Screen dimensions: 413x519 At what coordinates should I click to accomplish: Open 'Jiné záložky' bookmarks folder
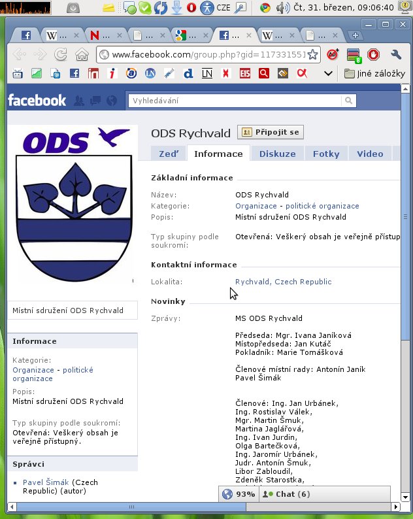tap(374, 73)
